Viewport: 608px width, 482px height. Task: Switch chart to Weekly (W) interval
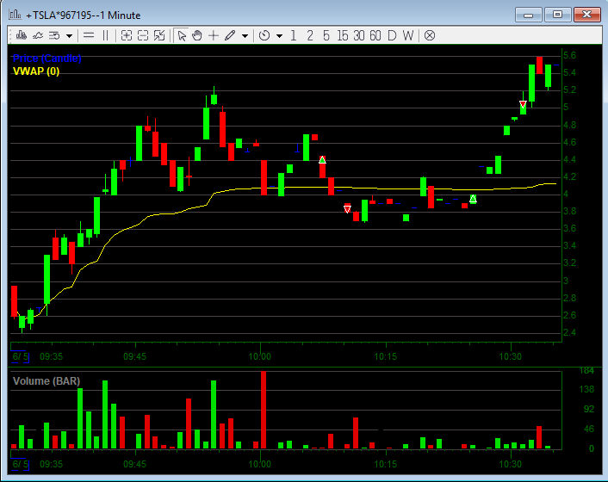tap(407, 35)
